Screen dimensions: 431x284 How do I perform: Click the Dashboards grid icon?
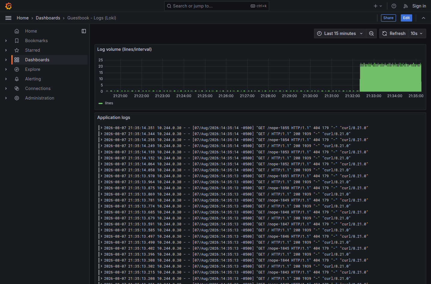tap(17, 60)
